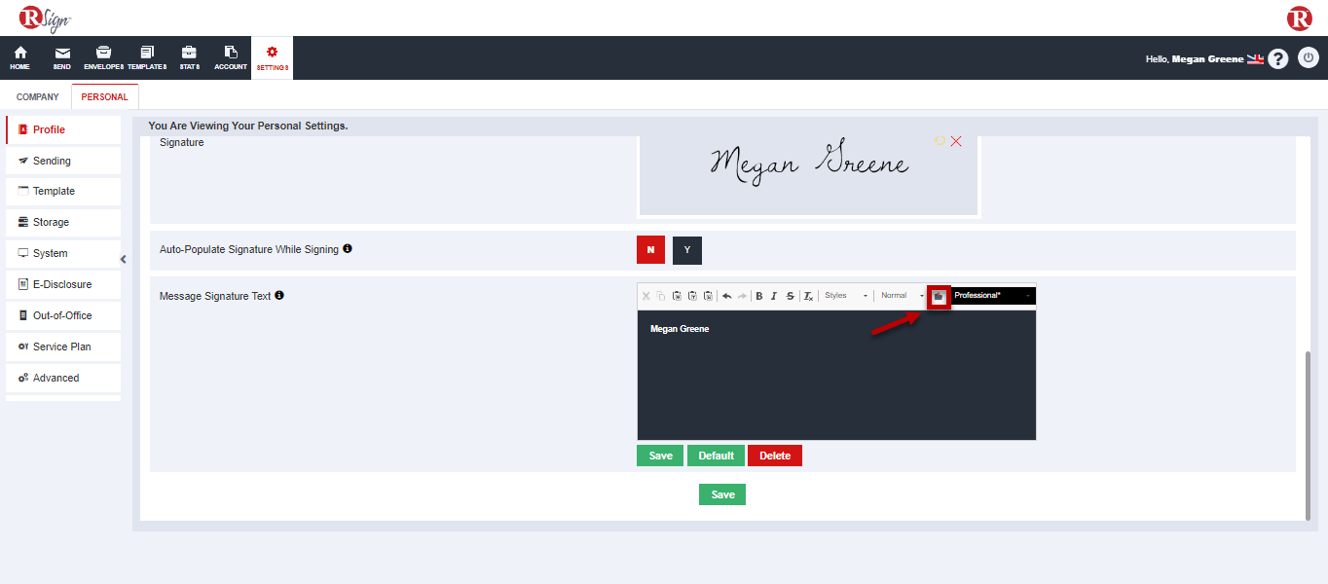Click Paste as plain text icon
The width and height of the screenshot is (1328, 584).
[692, 296]
